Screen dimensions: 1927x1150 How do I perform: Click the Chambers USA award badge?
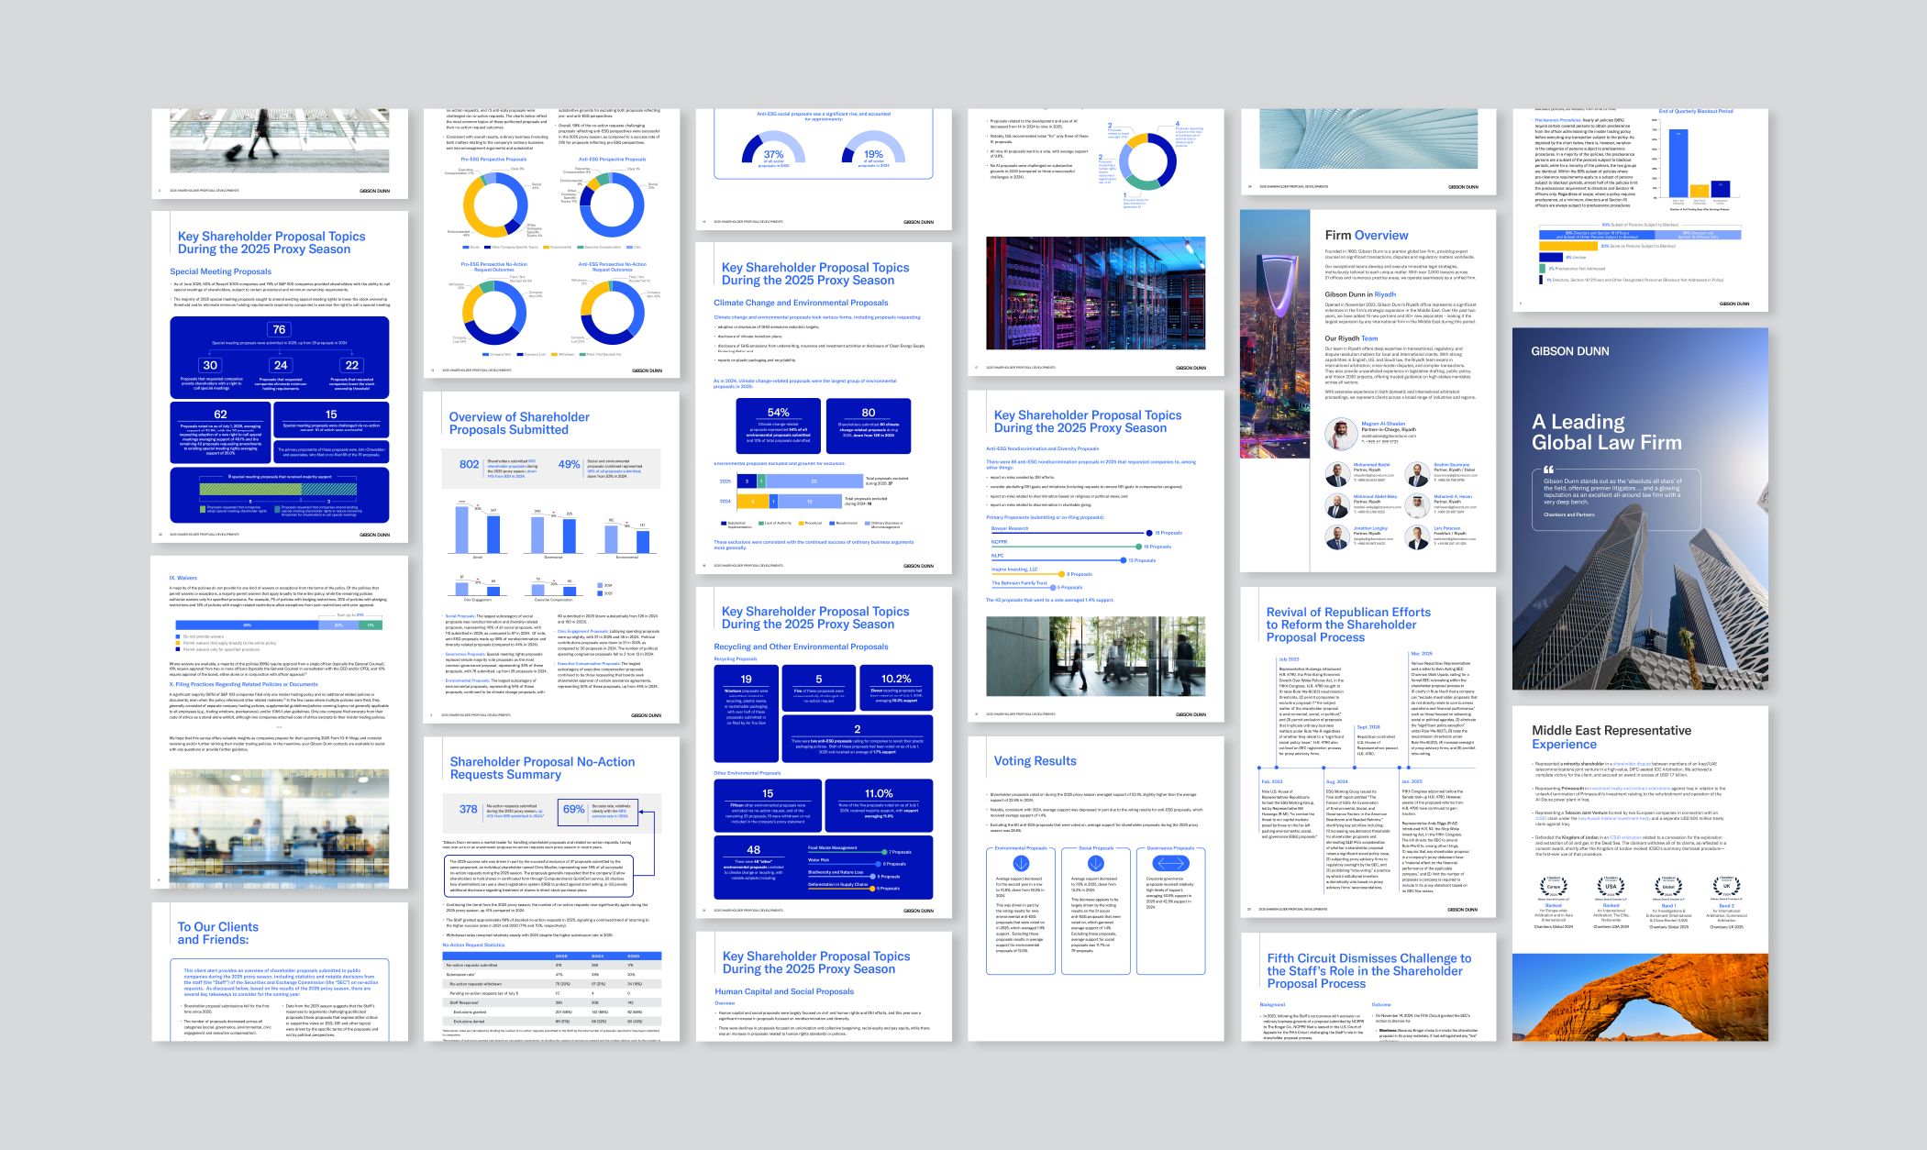[x=1611, y=886]
